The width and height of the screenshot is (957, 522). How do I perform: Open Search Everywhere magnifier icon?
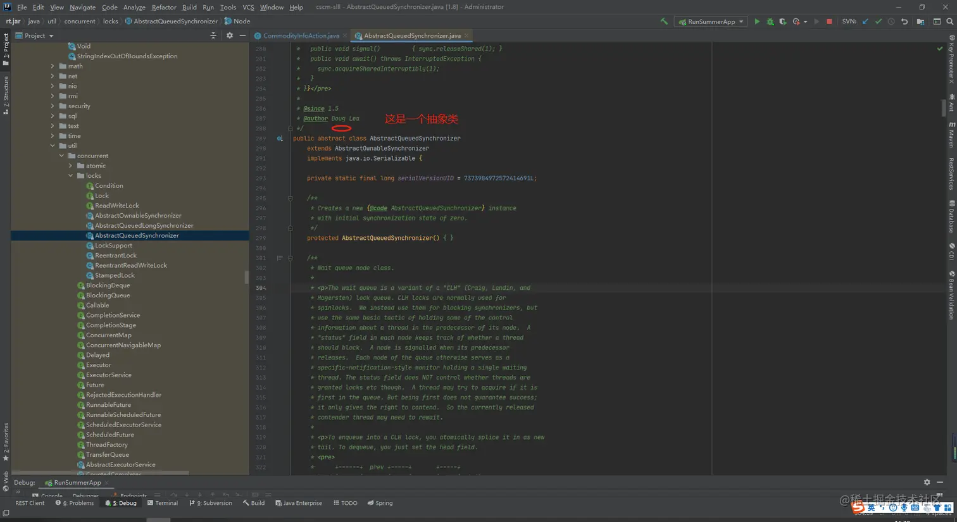949,22
